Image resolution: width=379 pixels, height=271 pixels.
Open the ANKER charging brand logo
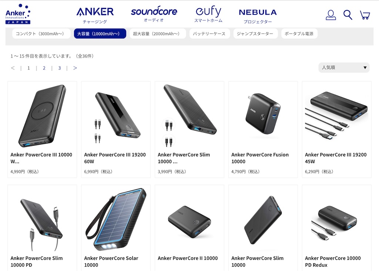[95, 16]
